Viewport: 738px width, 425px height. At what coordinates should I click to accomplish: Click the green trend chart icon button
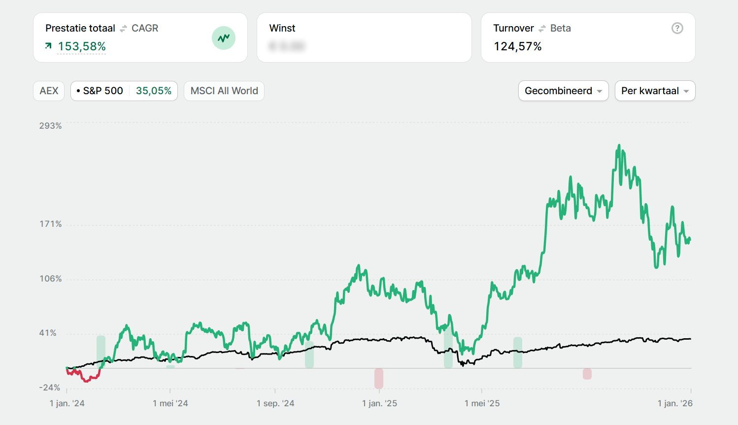[224, 38]
